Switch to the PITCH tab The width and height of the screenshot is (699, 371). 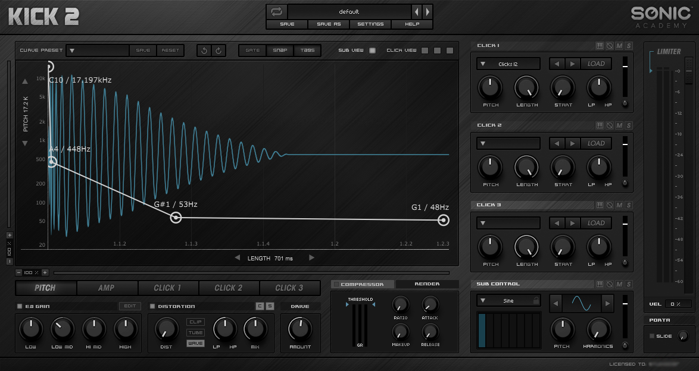(45, 288)
